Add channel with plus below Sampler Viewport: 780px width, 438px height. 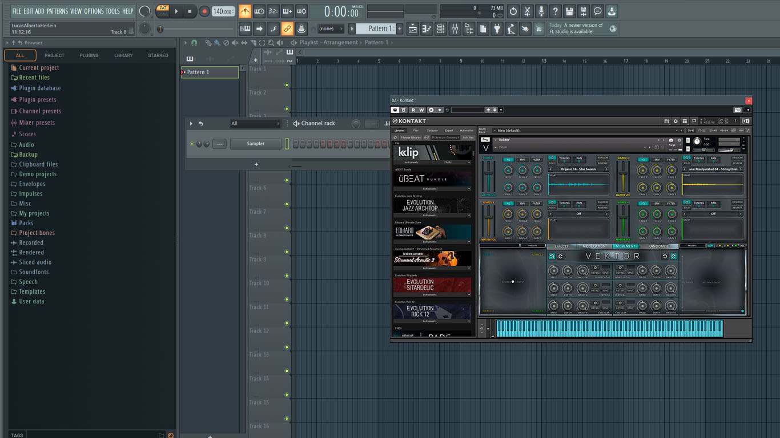[256, 164]
